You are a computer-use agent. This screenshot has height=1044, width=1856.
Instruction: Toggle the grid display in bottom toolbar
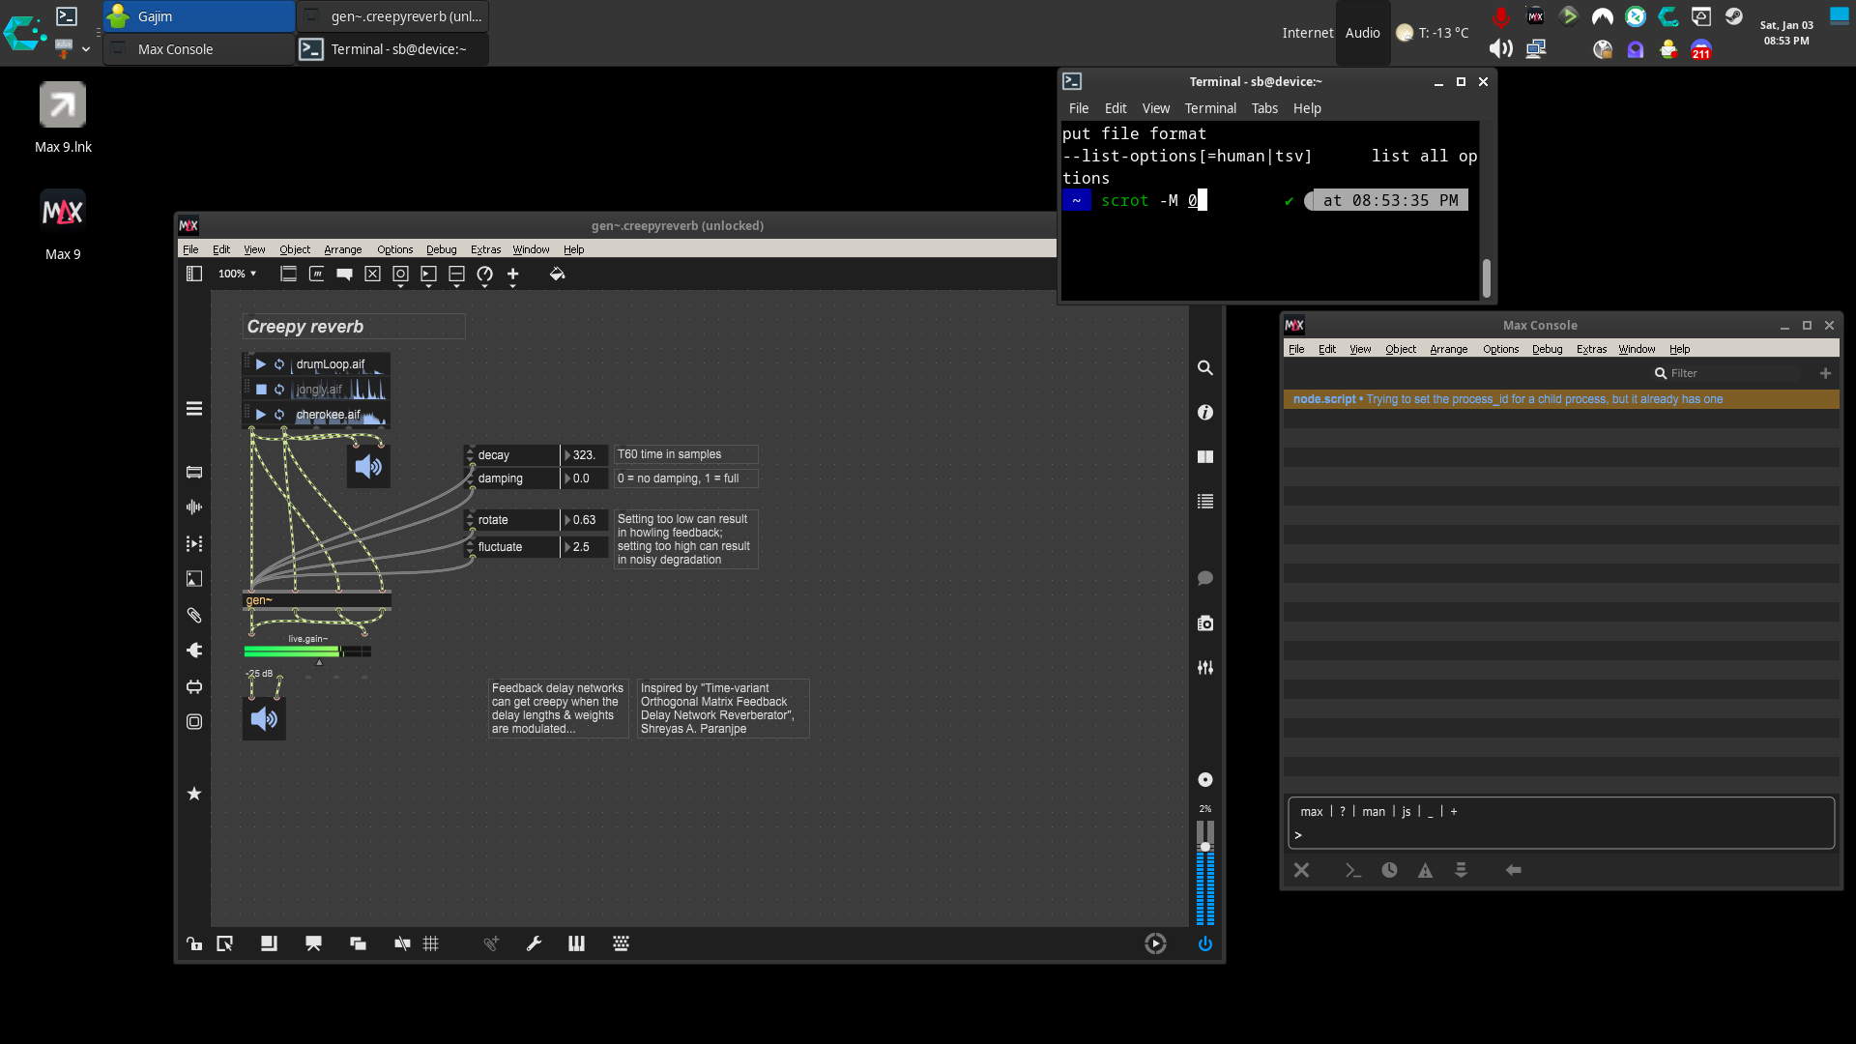click(x=431, y=943)
